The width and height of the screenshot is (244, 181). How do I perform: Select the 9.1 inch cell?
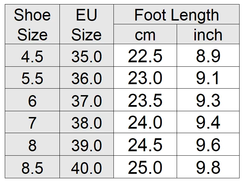click(x=208, y=78)
